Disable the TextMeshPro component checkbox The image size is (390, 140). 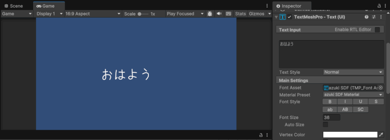point(289,17)
